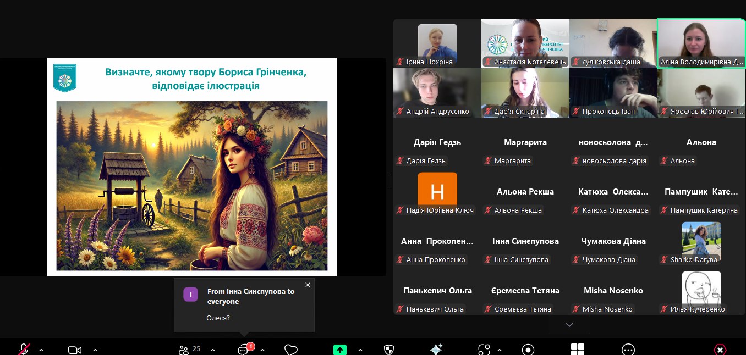Viewport: 746px width, 355px height.
Task: Close the chat notification from Інна Синєпупова
Action: tap(308, 285)
